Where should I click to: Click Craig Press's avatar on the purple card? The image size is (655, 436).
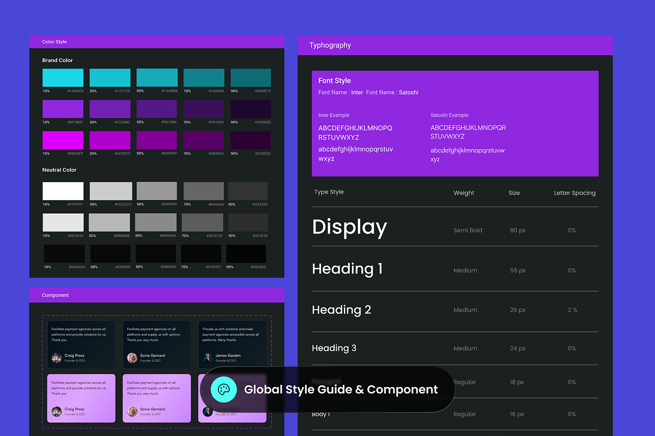click(56, 411)
